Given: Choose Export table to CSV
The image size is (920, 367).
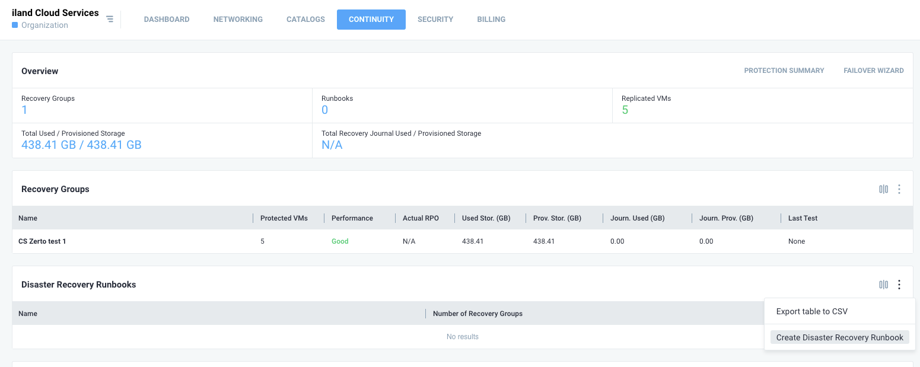Looking at the screenshot, I should 811,311.
